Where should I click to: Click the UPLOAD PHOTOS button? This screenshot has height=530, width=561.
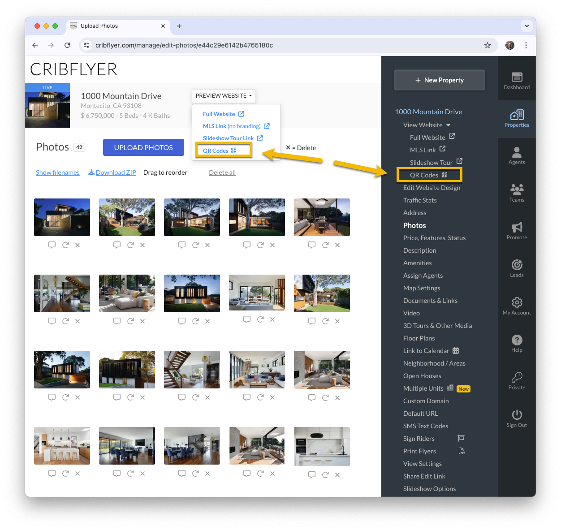[143, 147]
